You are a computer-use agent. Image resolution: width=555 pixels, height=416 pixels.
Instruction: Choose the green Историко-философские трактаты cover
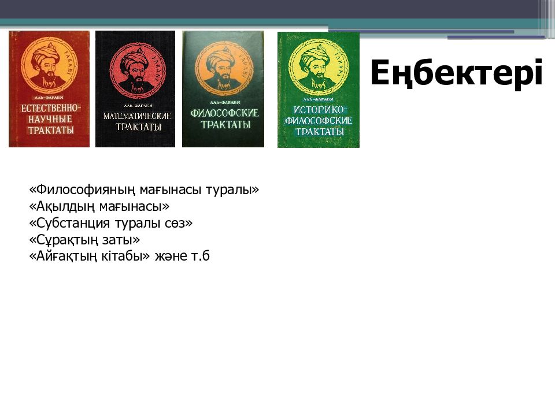(x=318, y=90)
